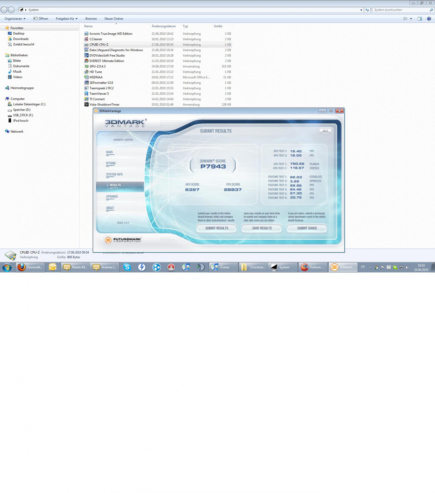
Task: Toggle the preview pane icon in Explorer
Action: coord(420,19)
